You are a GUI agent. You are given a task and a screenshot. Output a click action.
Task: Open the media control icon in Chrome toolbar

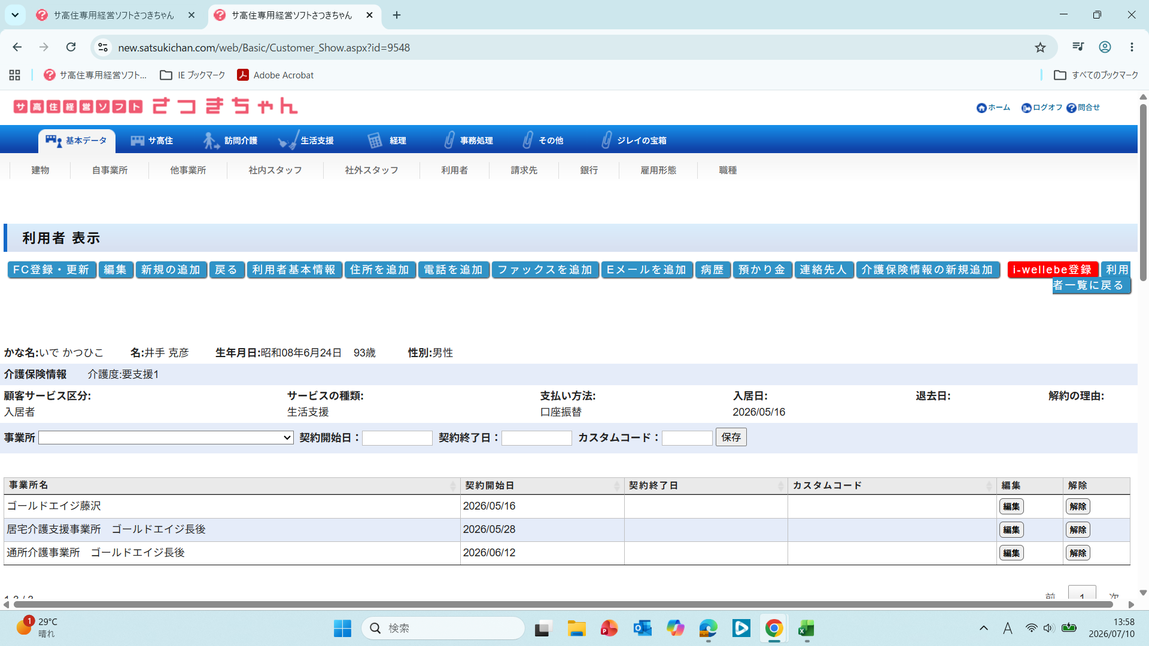point(1078,47)
